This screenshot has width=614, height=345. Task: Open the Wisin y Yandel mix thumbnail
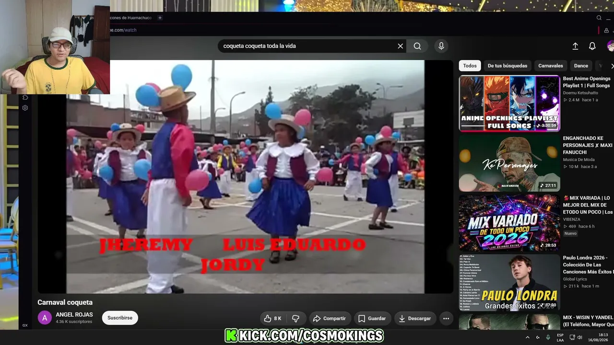[x=509, y=322]
